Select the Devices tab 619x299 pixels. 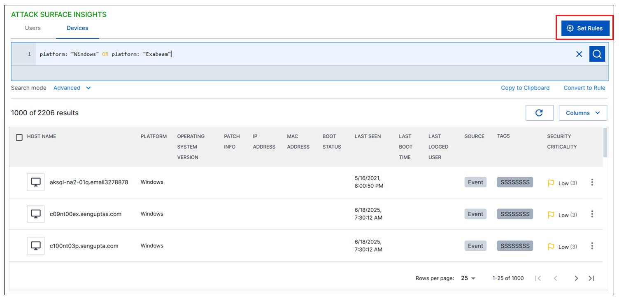(77, 28)
